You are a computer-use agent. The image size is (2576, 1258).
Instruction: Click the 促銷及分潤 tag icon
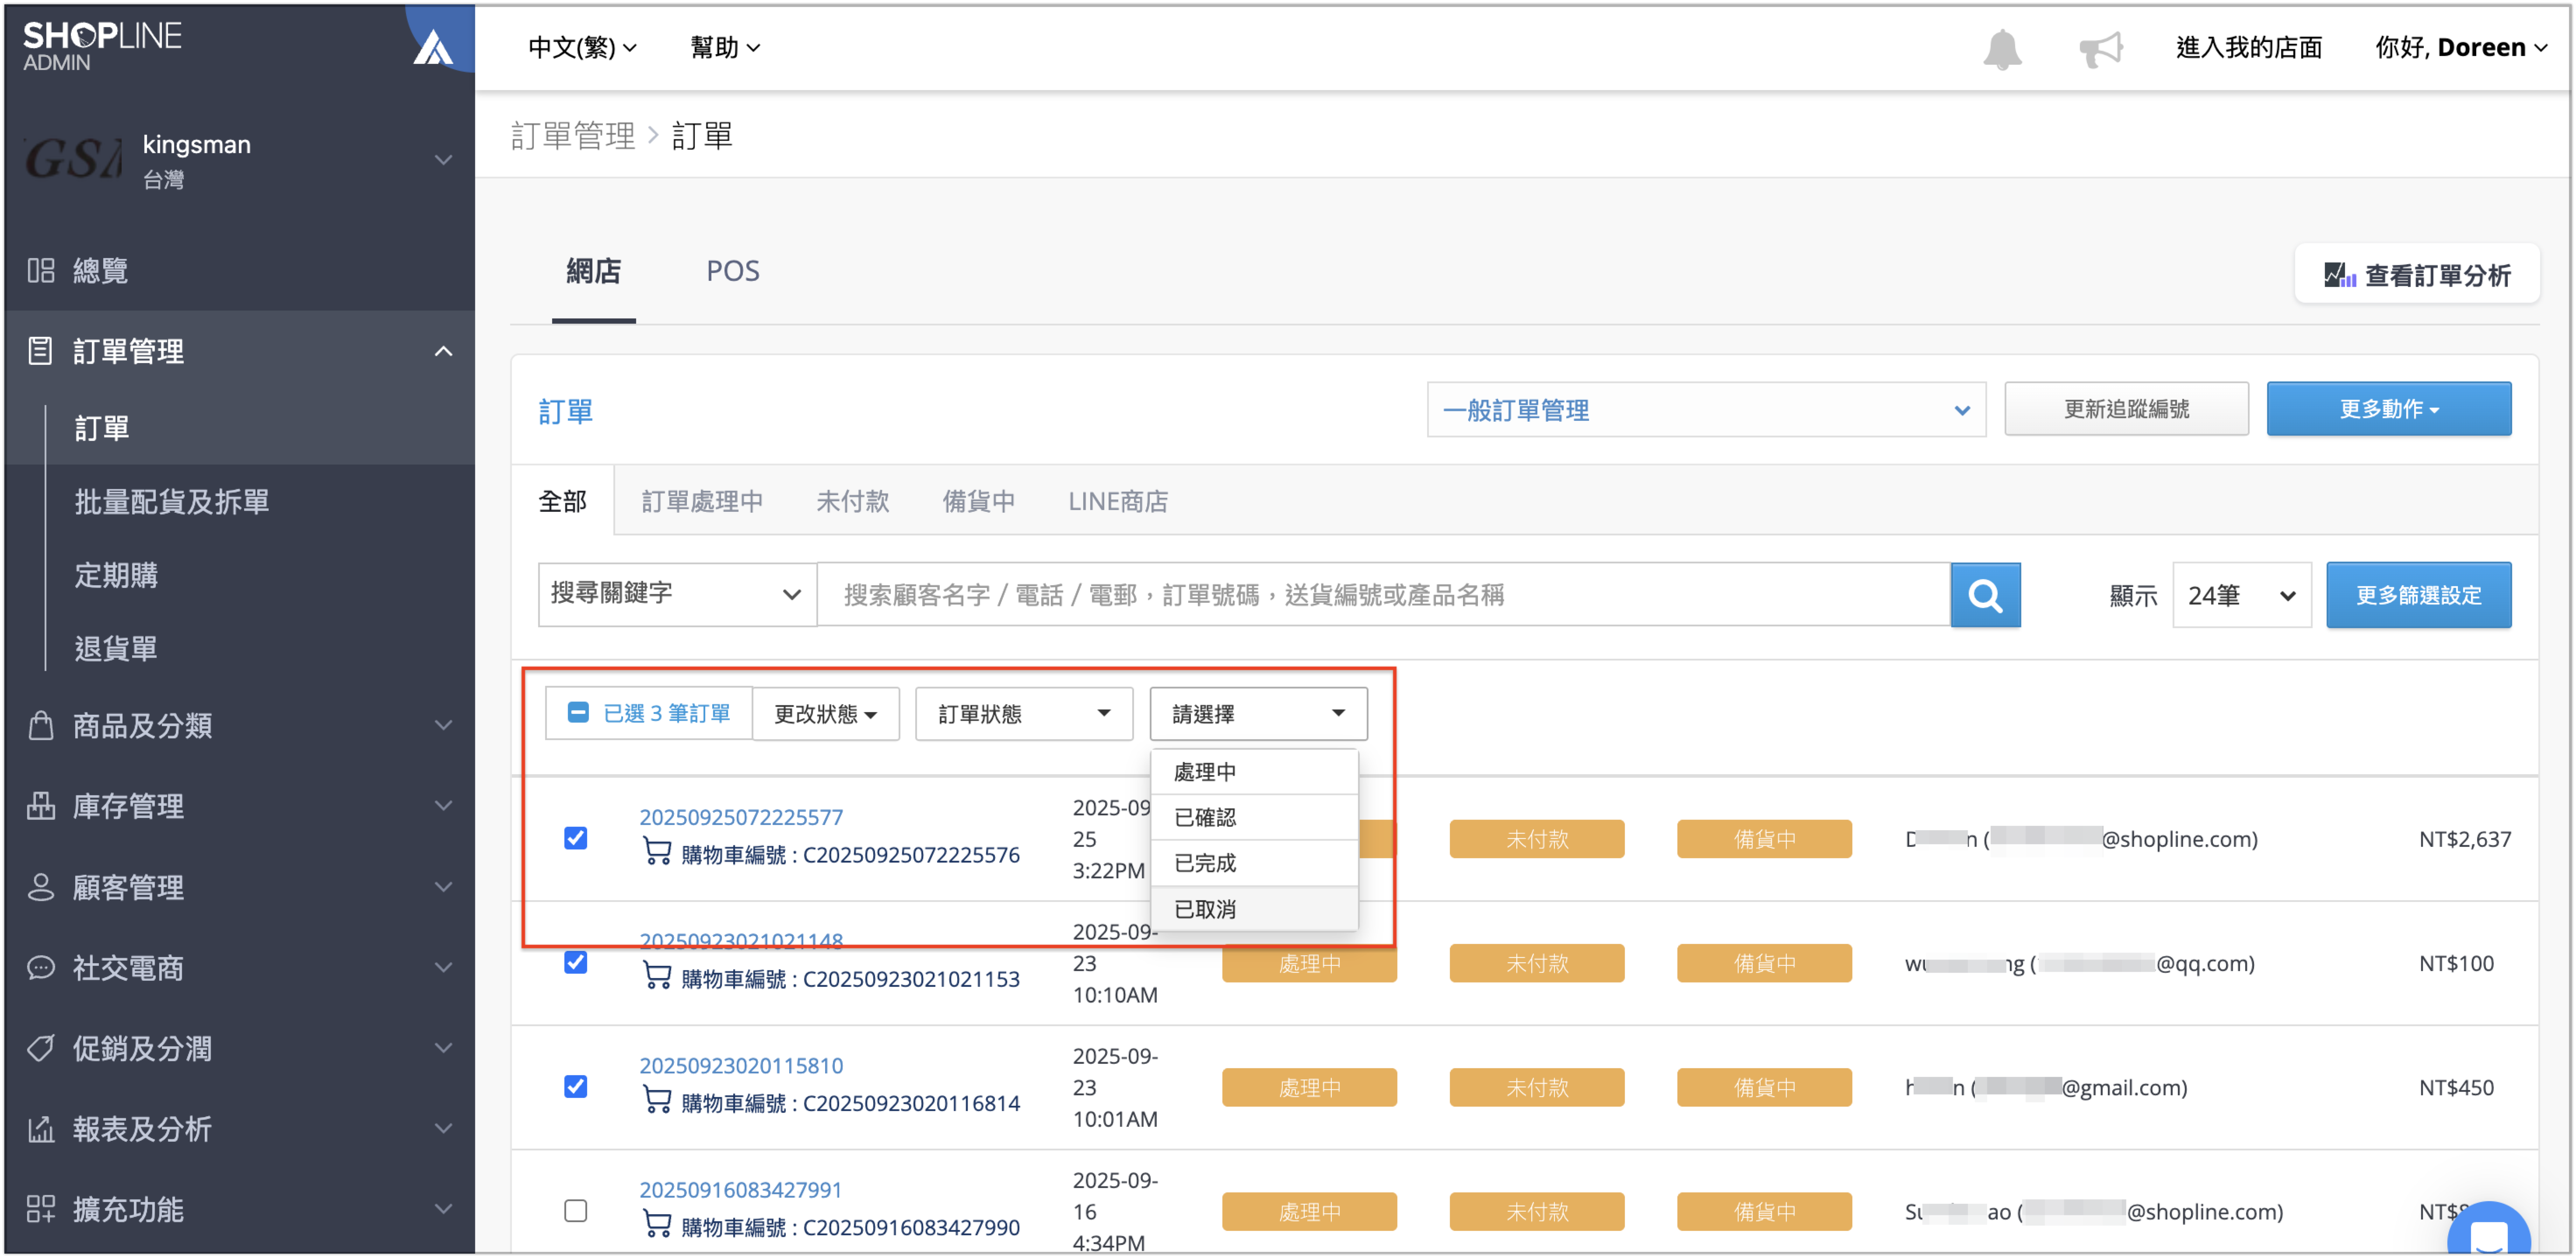41,1048
